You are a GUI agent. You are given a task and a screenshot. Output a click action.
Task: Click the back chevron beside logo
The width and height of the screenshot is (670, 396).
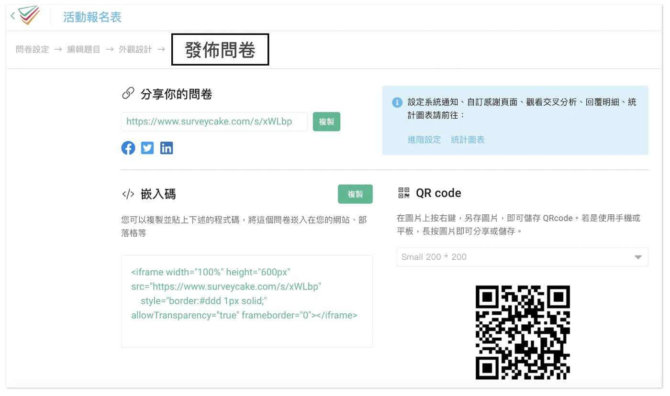click(x=13, y=16)
